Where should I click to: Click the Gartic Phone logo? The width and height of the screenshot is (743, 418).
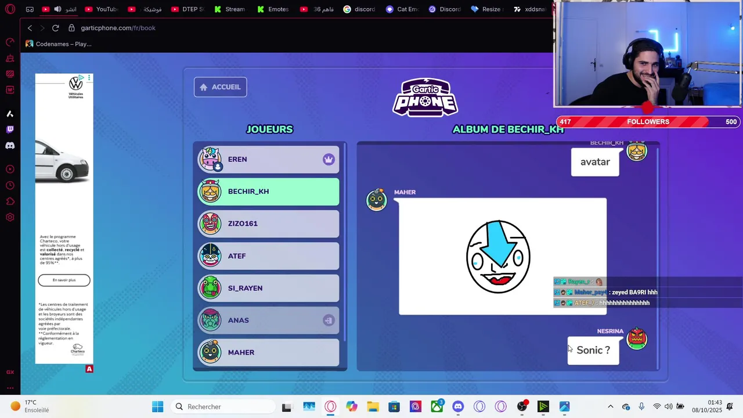coord(425,97)
